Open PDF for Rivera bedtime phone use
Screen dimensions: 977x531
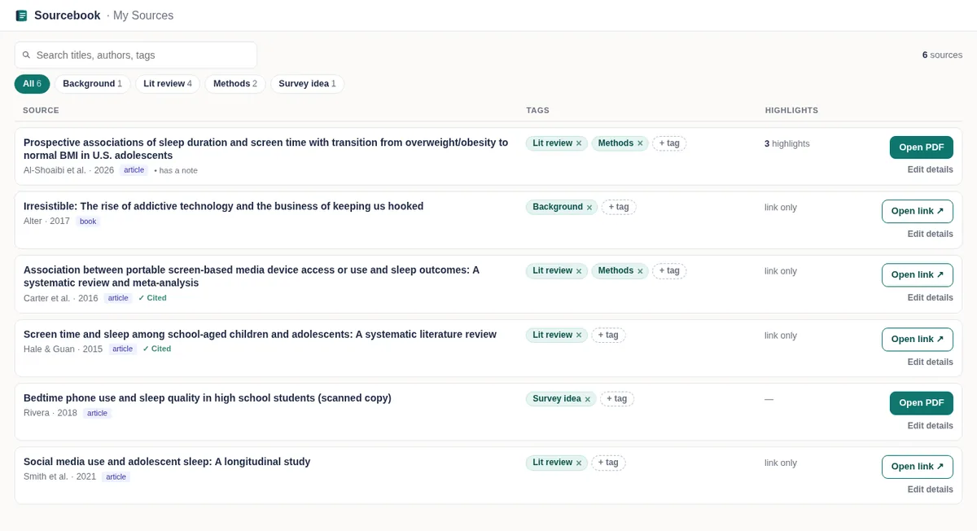tap(921, 403)
